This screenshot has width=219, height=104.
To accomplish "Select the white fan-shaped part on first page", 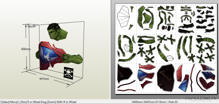I will pos(123,16).
